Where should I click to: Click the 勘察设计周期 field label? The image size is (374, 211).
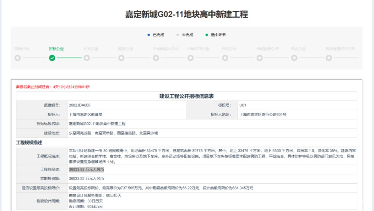pos(48,201)
